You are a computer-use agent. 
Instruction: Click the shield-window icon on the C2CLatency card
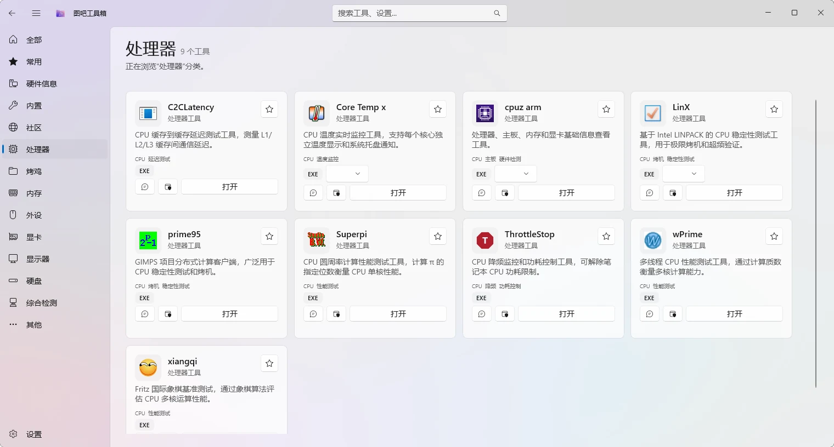click(168, 187)
